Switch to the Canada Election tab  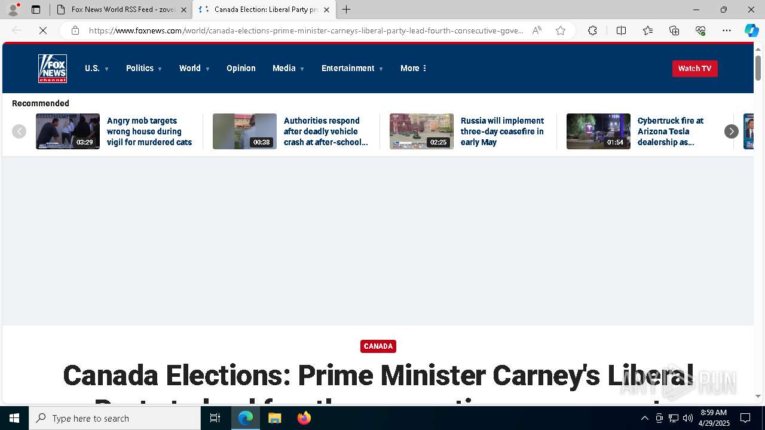pos(263,10)
